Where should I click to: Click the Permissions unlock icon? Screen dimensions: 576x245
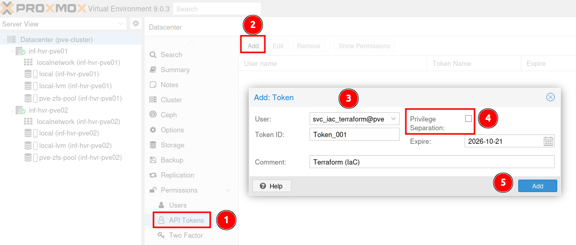tap(153, 190)
